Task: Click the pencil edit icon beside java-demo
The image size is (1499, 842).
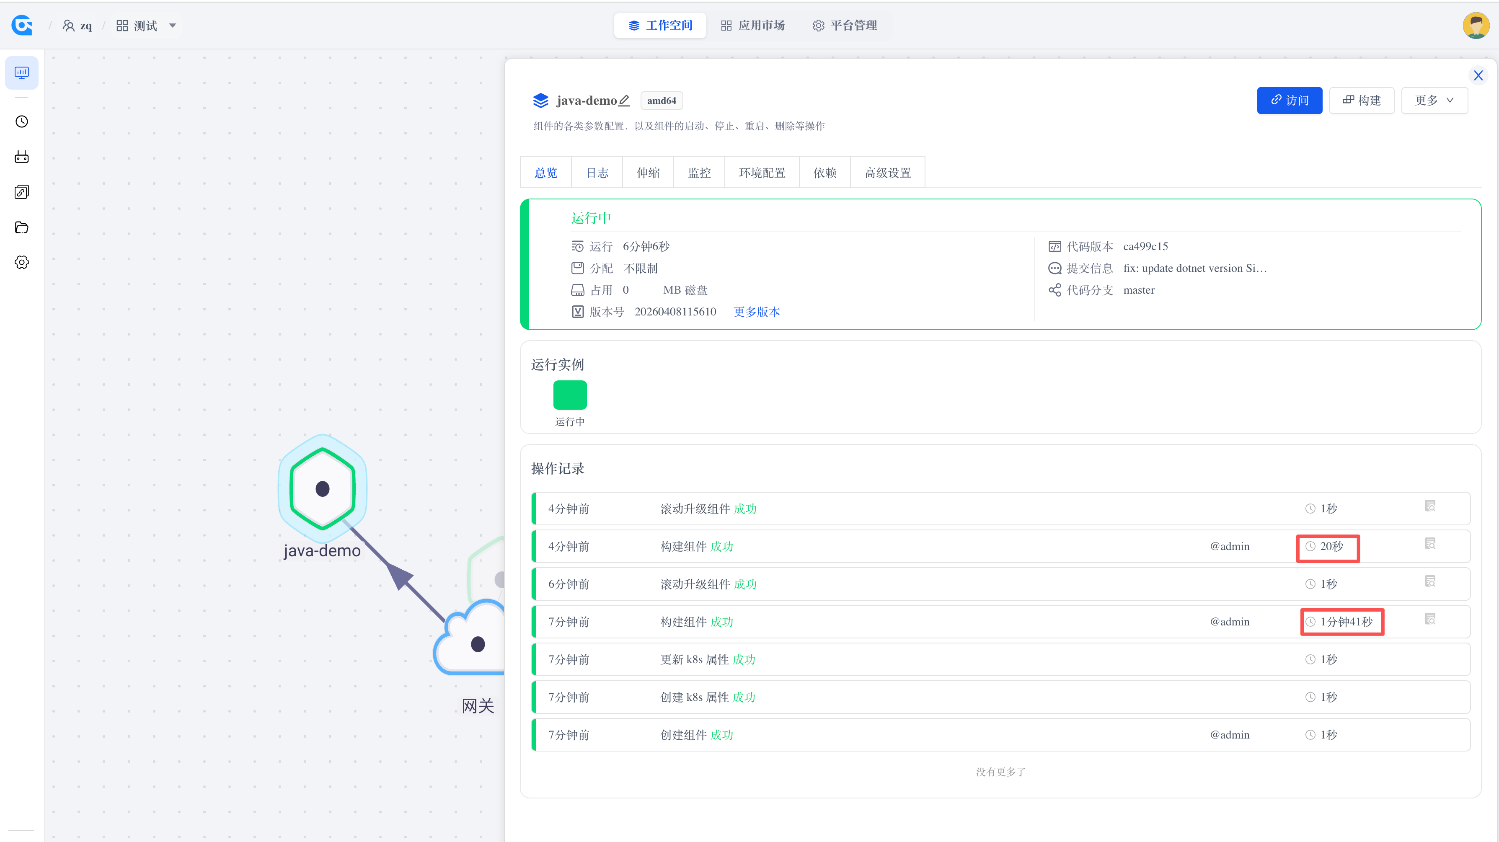Action: [624, 100]
